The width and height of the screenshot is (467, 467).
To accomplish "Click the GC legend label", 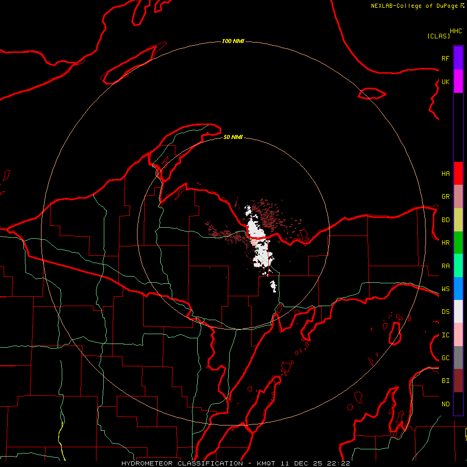I will pos(445,358).
